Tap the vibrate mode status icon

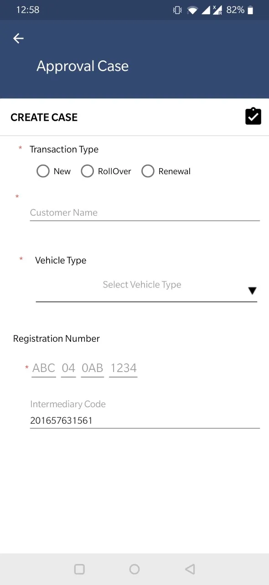[x=177, y=10]
